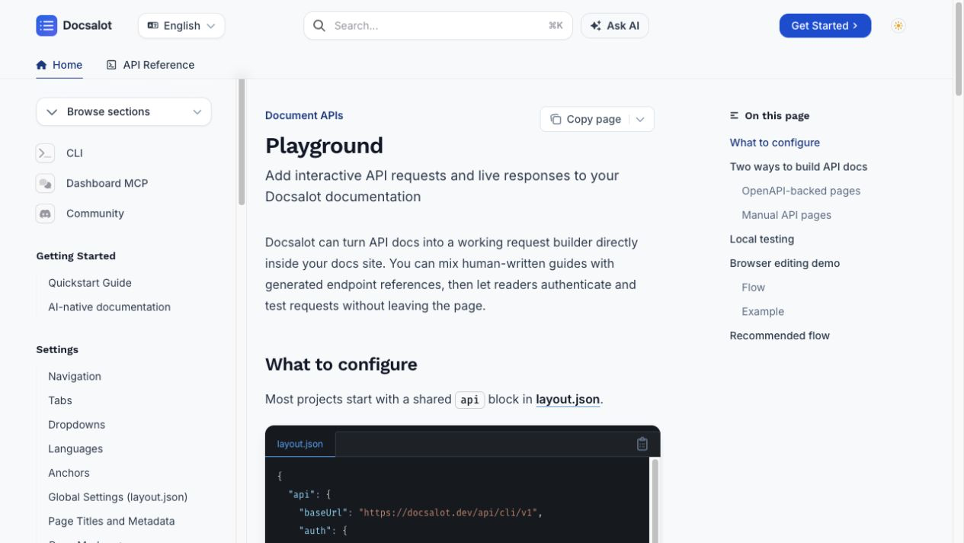Open Page Titles and Metadata page

(111, 521)
